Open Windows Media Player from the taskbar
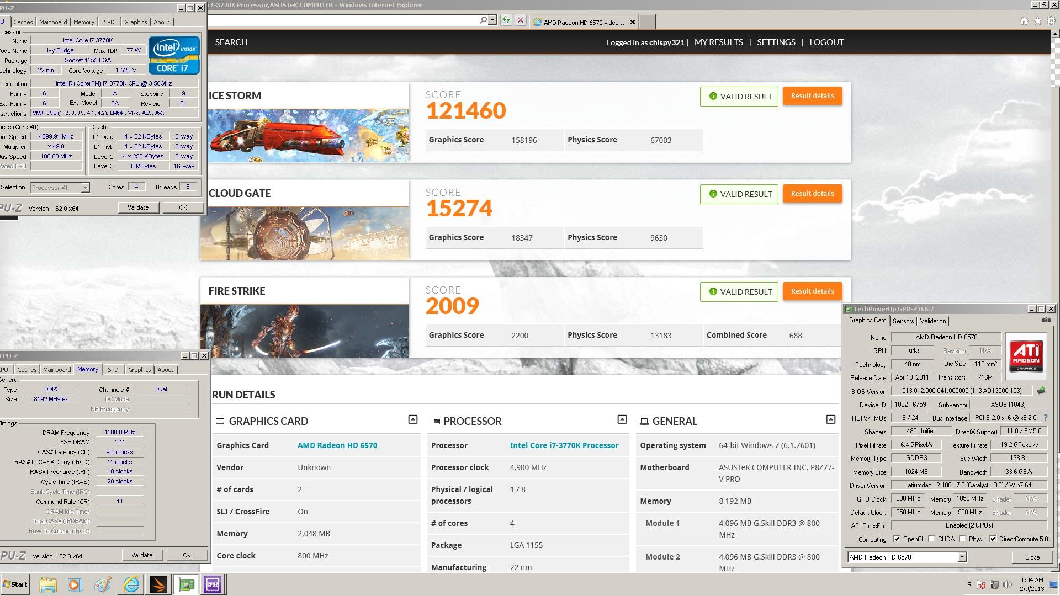The image size is (1060, 596). (75, 584)
